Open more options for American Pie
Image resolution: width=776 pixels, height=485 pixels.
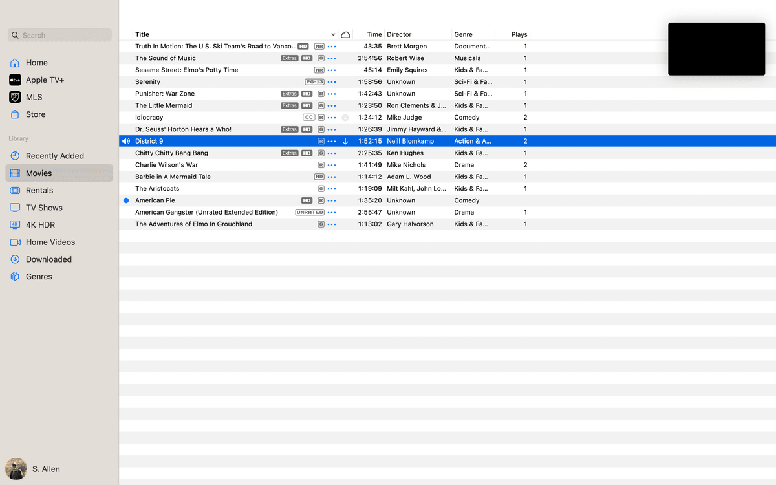point(332,200)
